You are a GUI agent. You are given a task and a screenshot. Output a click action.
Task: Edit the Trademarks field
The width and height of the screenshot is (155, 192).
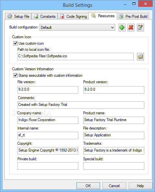pyautogui.click(x=114, y=151)
